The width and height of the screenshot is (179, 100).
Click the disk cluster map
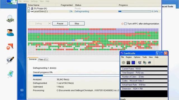93,41
